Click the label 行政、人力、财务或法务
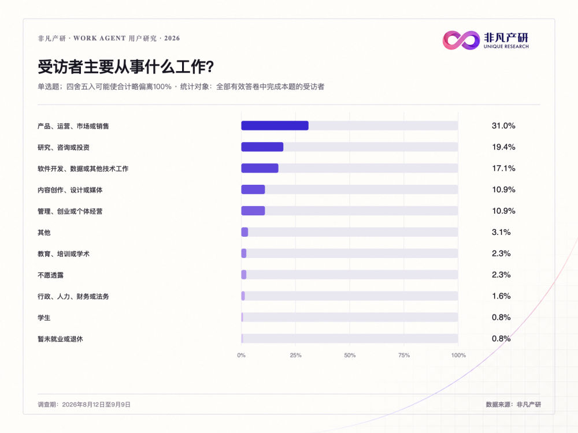Image resolution: width=578 pixels, height=433 pixels. (73, 296)
